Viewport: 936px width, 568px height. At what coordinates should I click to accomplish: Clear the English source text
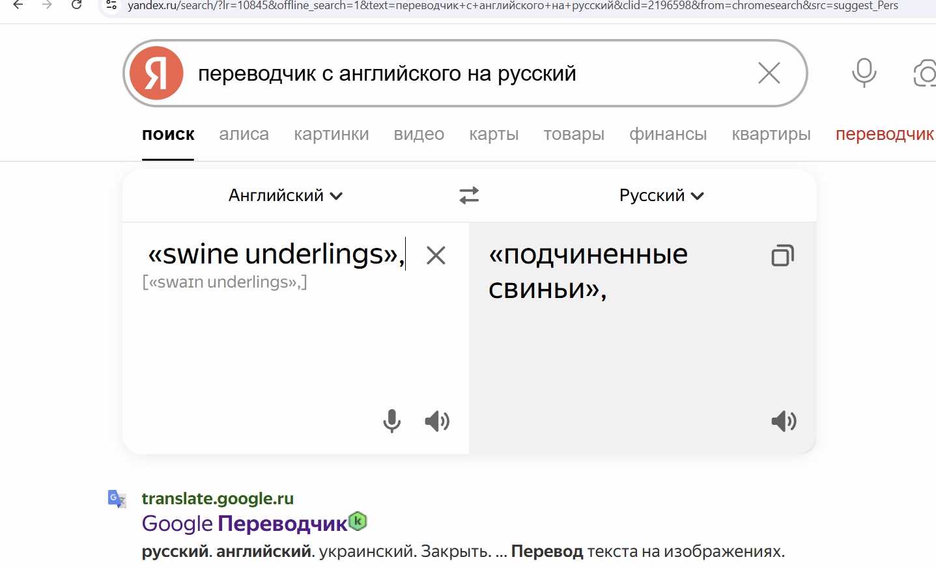pyautogui.click(x=436, y=255)
